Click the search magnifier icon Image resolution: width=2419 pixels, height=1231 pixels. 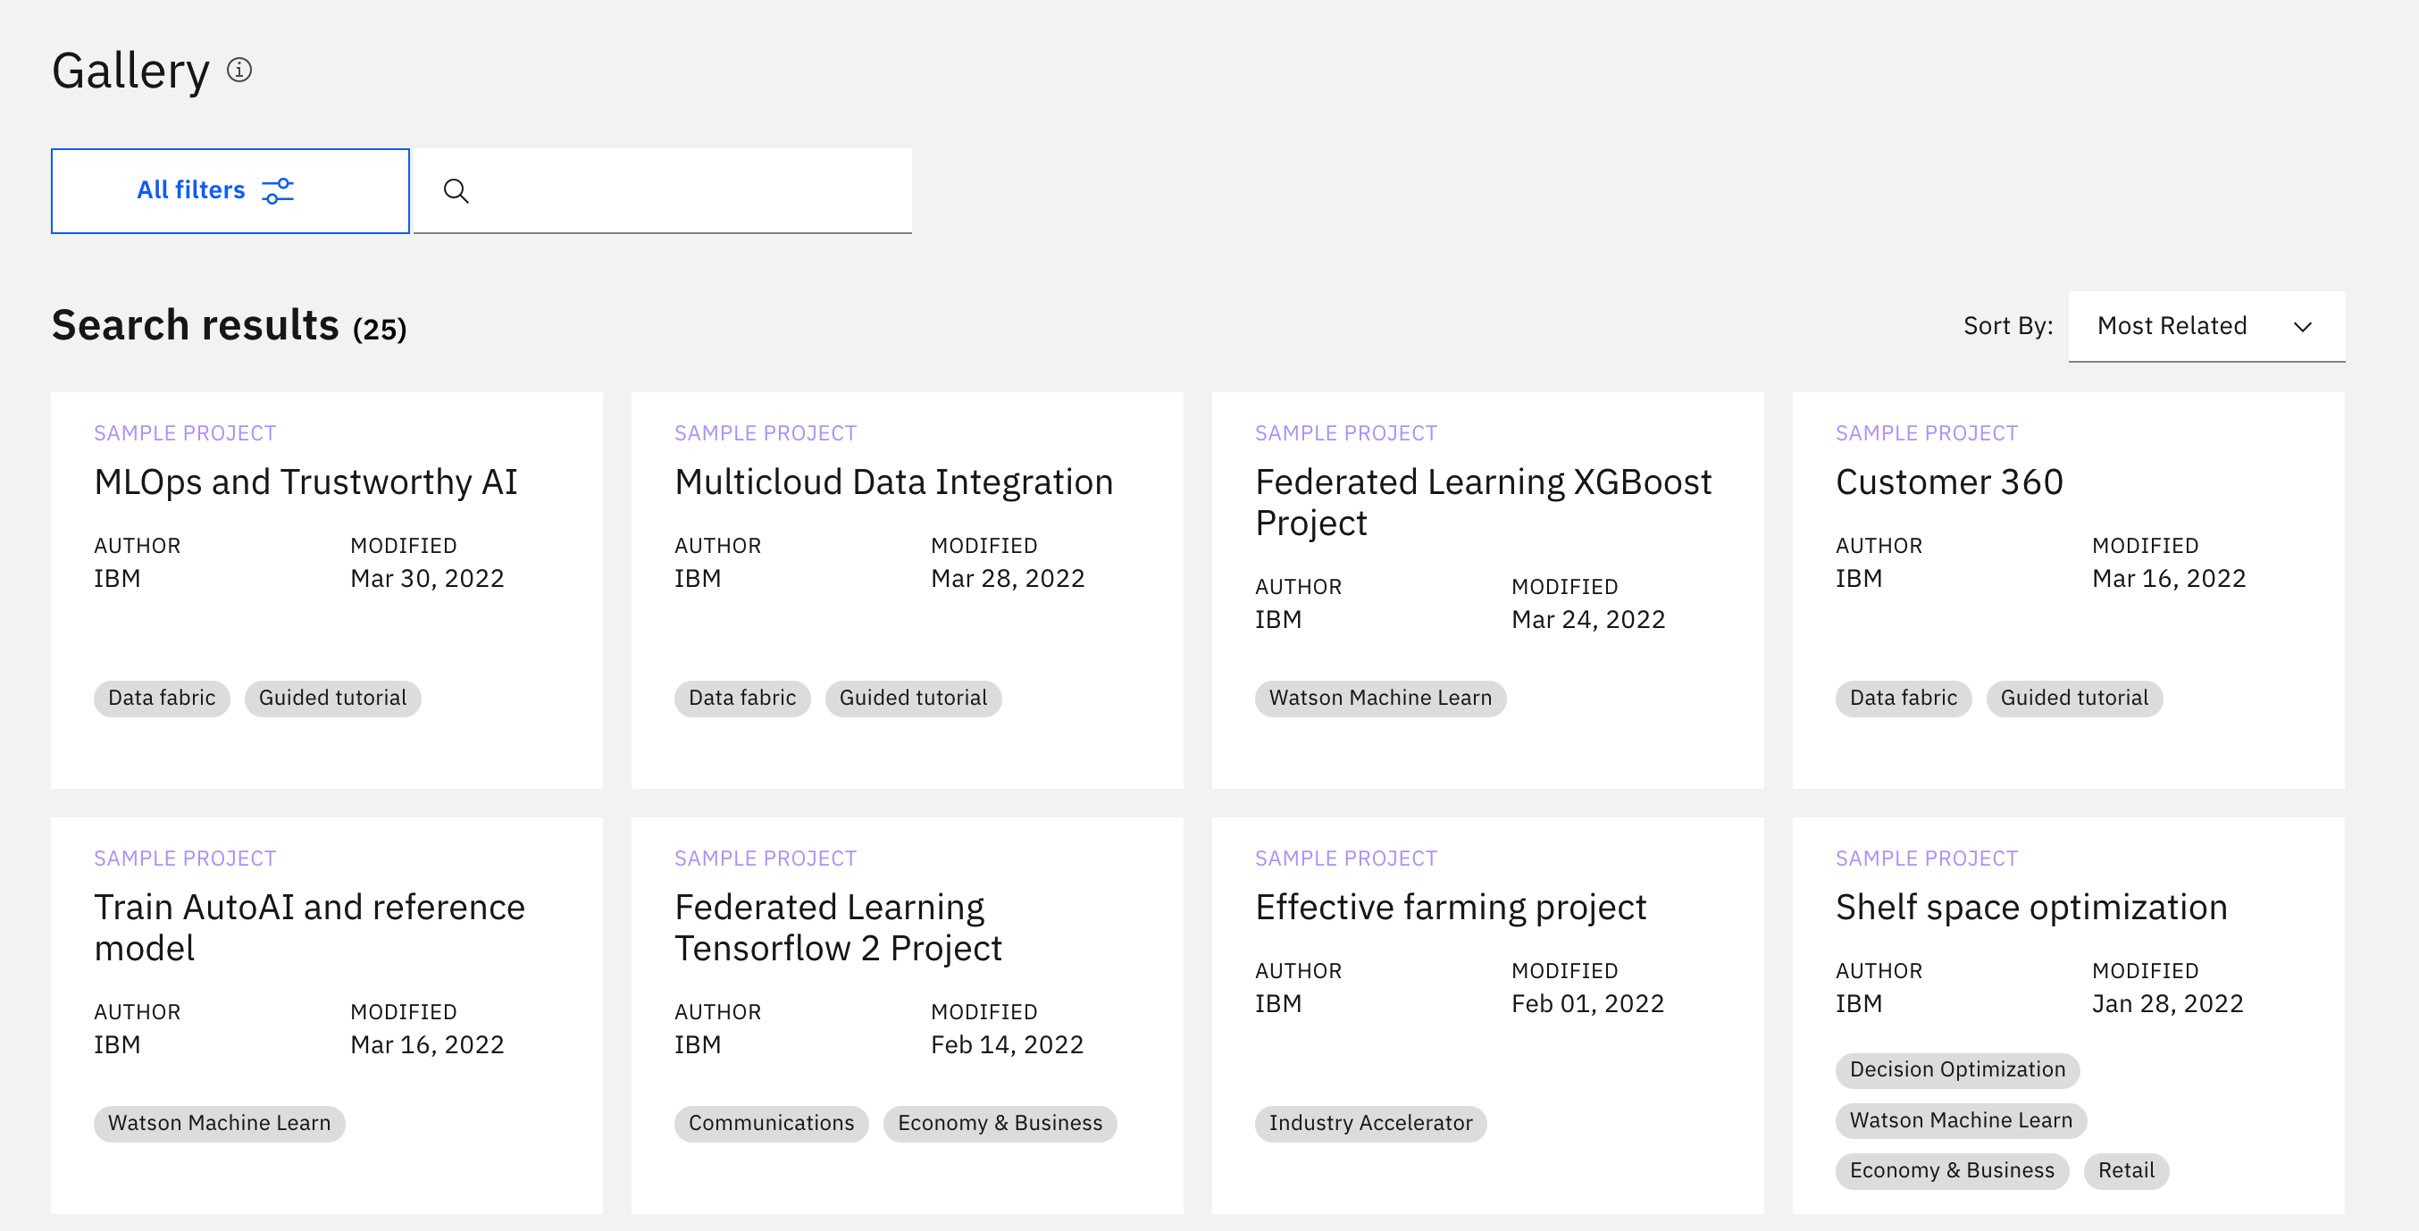tap(456, 190)
